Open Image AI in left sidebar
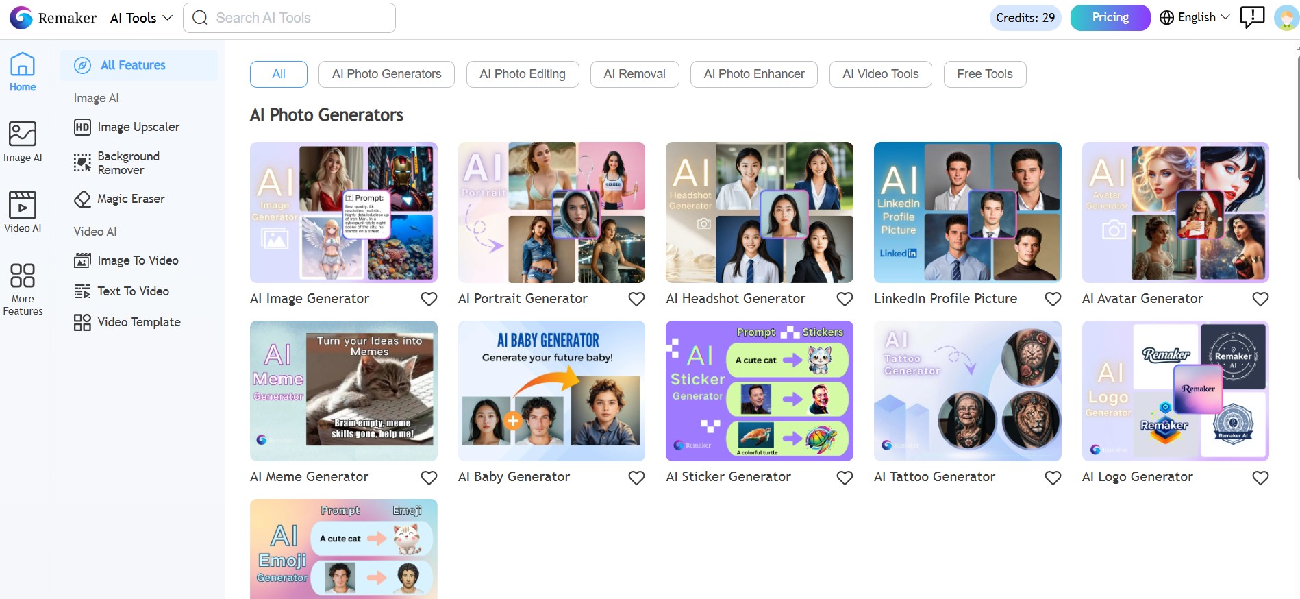 click(23, 142)
